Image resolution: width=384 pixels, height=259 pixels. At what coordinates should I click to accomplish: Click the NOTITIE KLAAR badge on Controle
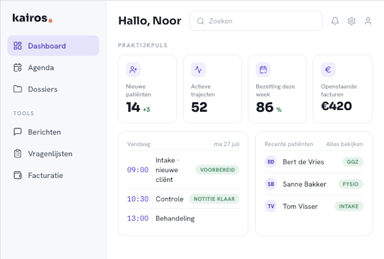(214, 199)
